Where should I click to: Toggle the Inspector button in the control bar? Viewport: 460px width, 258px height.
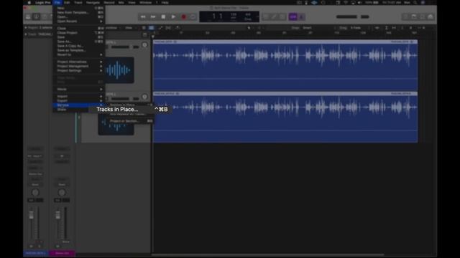[x=36, y=17]
